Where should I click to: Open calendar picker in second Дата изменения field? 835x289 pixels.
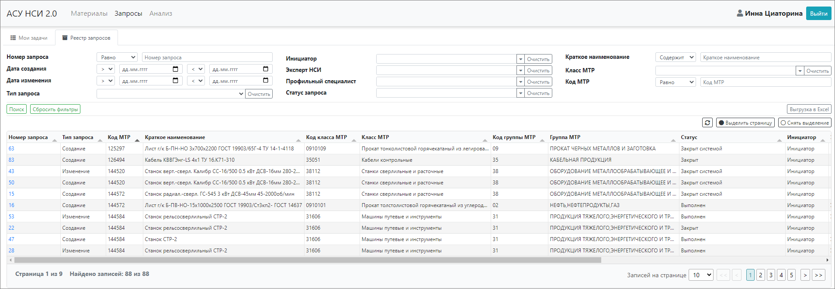coord(265,81)
